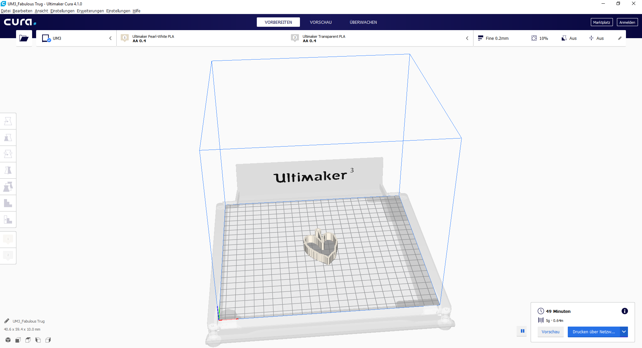642x348 pixels.
Task: Click the Vorschau button in the print panel
Action: 550,332
